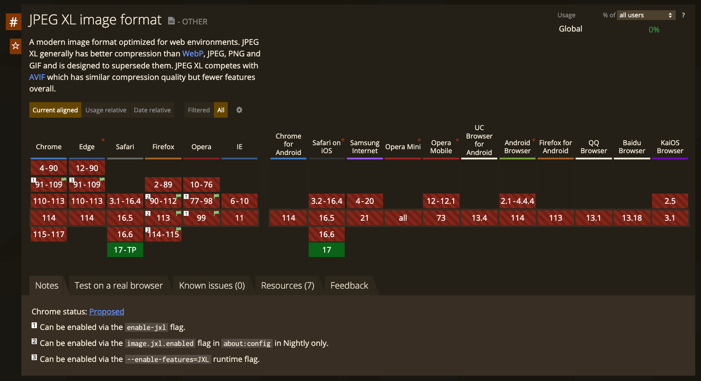Click the question mark help icon

(683, 15)
